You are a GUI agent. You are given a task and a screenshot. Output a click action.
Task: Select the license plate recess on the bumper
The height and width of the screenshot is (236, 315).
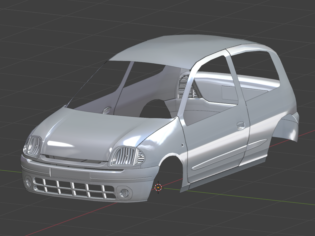click(70, 174)
